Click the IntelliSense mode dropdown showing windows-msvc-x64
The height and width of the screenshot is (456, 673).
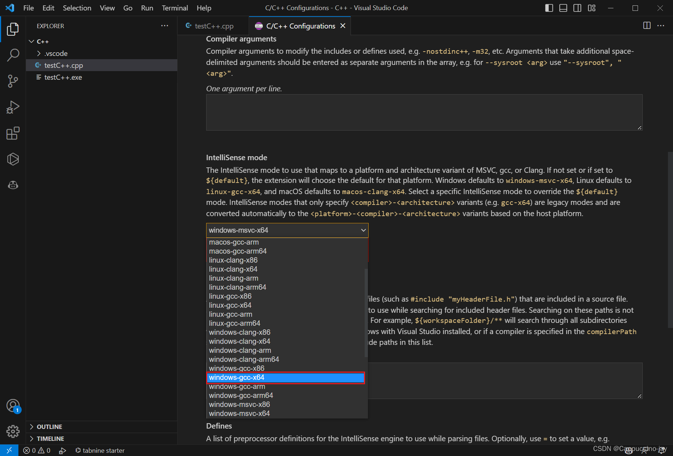[x=287, y=230]
